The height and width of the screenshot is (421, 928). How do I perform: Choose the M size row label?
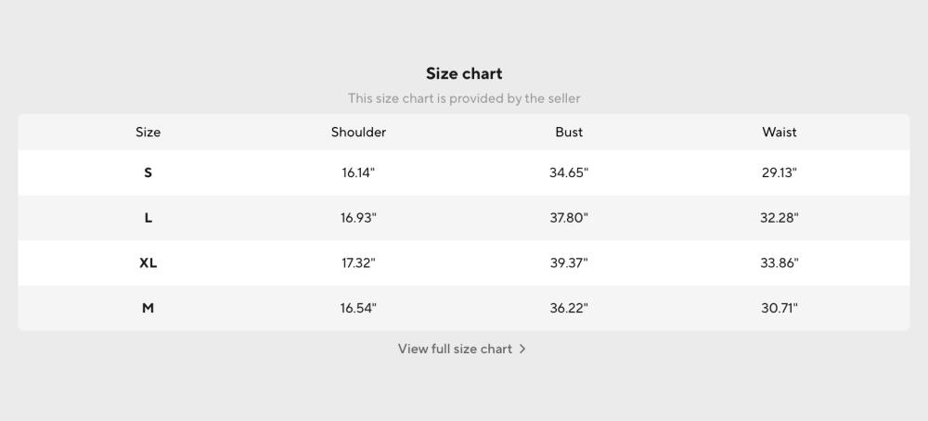148,308
